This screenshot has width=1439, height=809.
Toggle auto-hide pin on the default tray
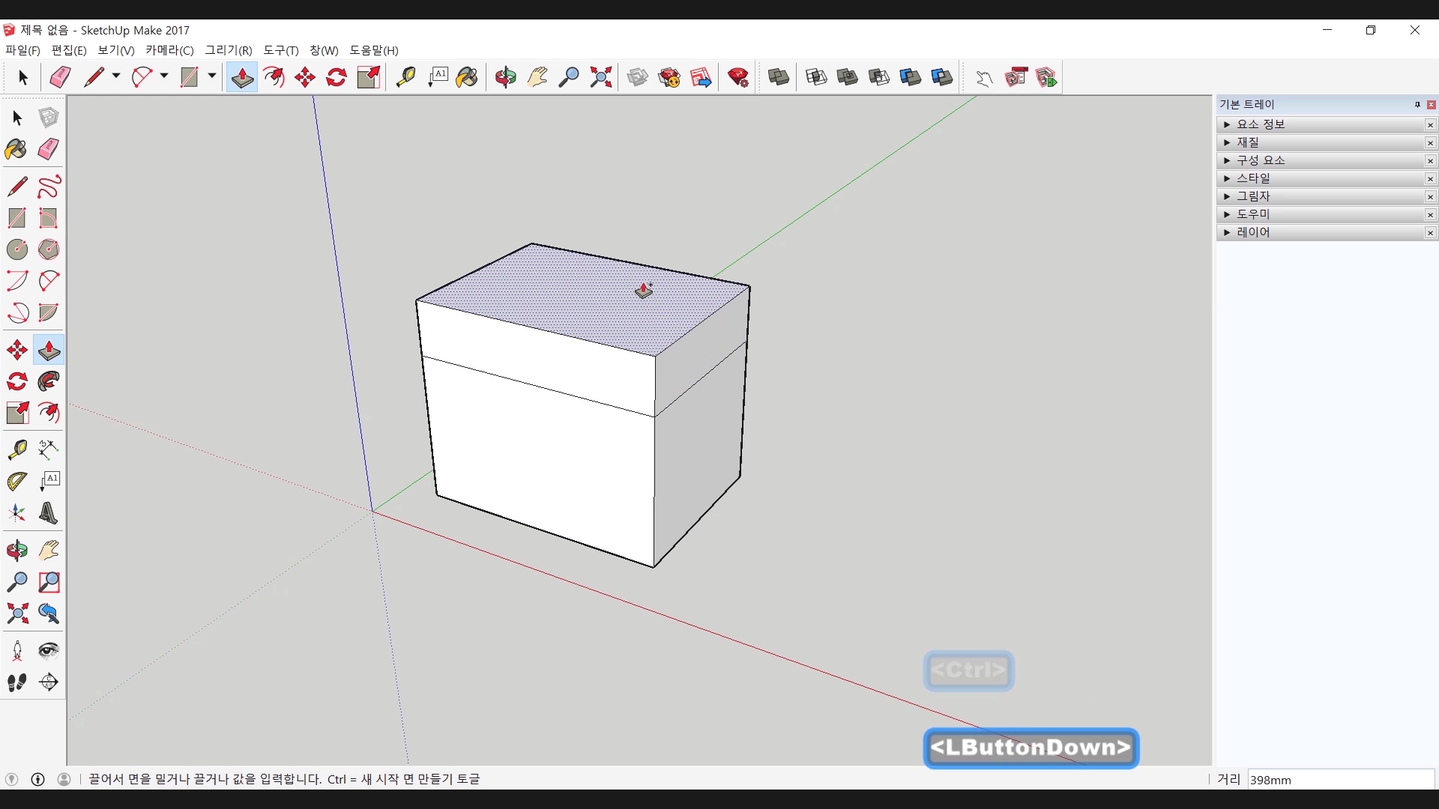tap(1417, 104)
